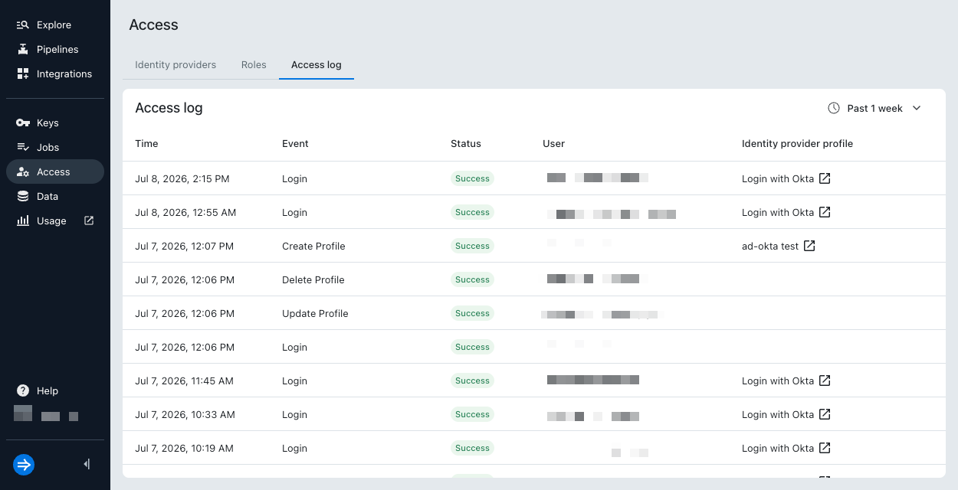
Task: Click the User column header
Action: [x=553, y=143]
